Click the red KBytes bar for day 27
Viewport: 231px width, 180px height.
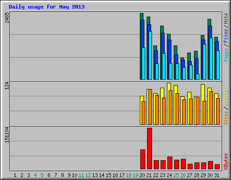click(190, 166)
